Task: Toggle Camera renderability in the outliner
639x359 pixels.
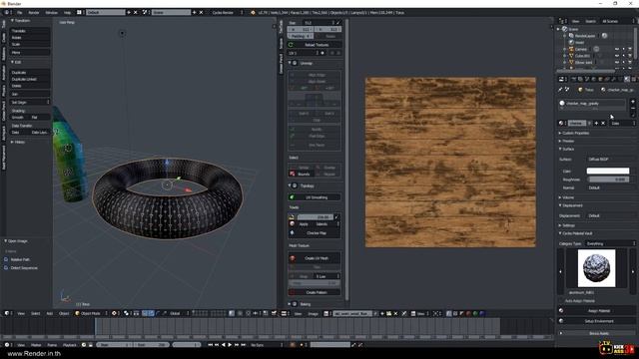Action: pos(630,49)
